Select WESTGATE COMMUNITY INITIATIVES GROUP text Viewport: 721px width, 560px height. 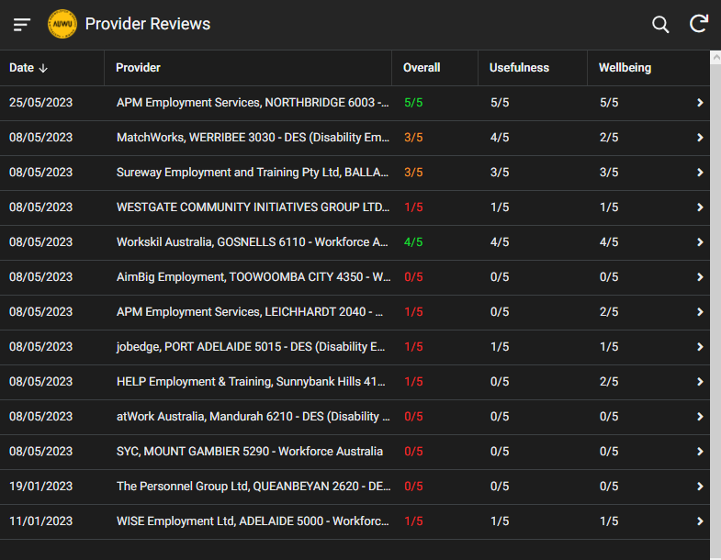tap(253, 207)
